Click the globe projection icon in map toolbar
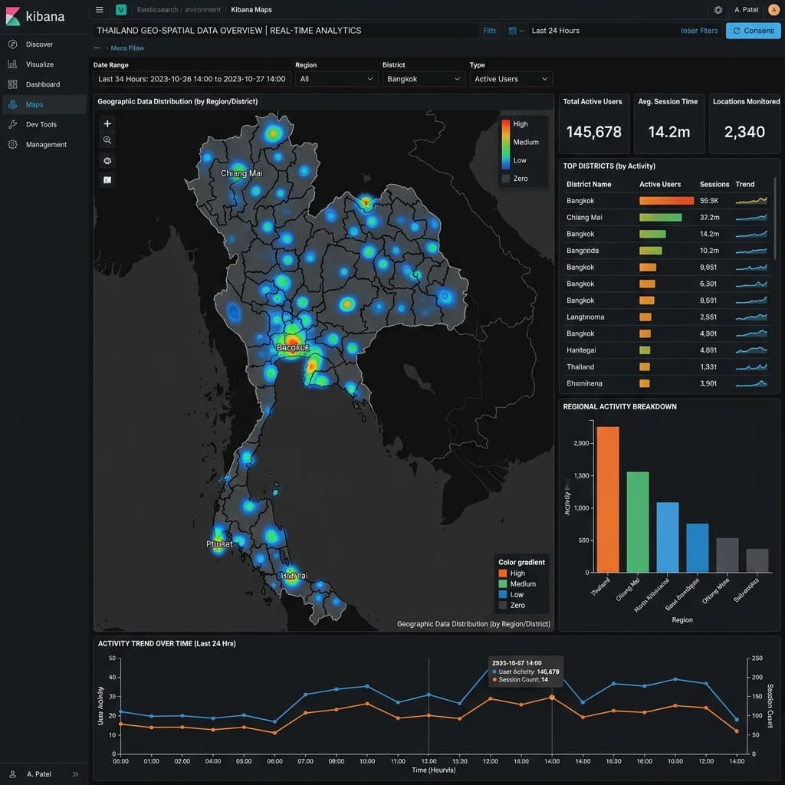Image resolution: width=785 pixels, height=785 pixels. (107, 161)
